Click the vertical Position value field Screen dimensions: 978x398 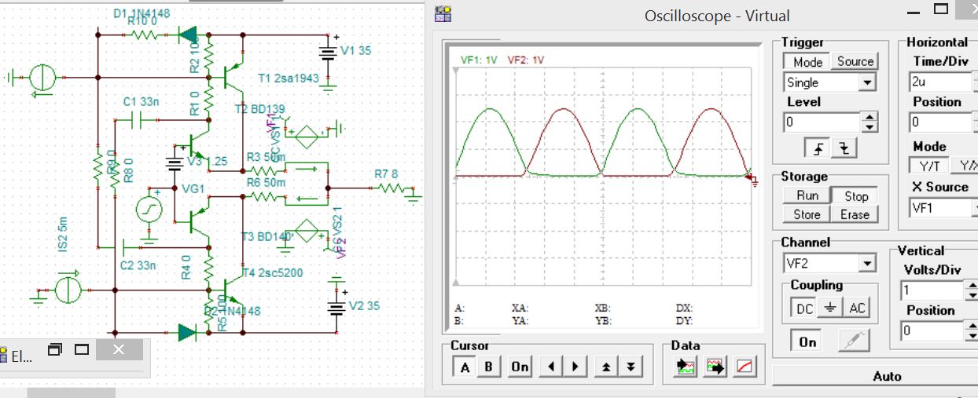pos(931,331)
